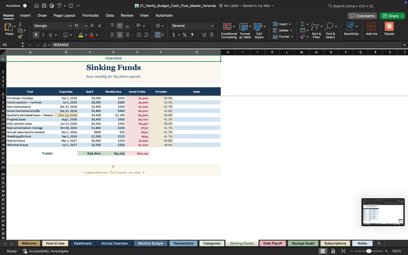This screenshot has width=408, height=255.
Task: Adjust the zoom slider handle
Action: (369, 251)
